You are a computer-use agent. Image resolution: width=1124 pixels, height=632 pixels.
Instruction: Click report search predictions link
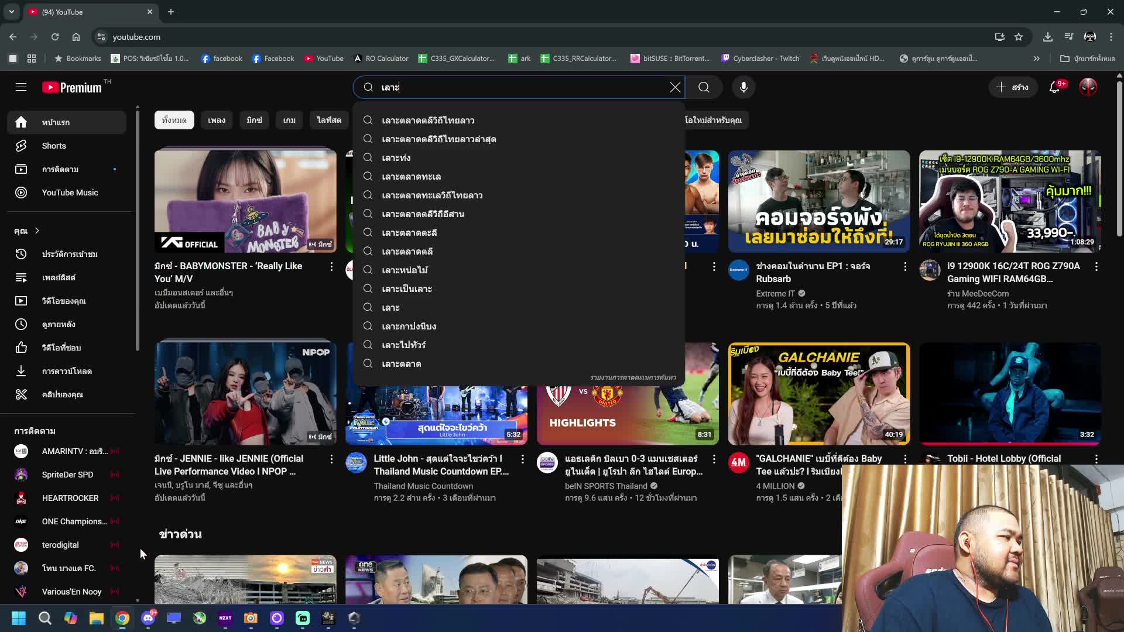(633, 377)
